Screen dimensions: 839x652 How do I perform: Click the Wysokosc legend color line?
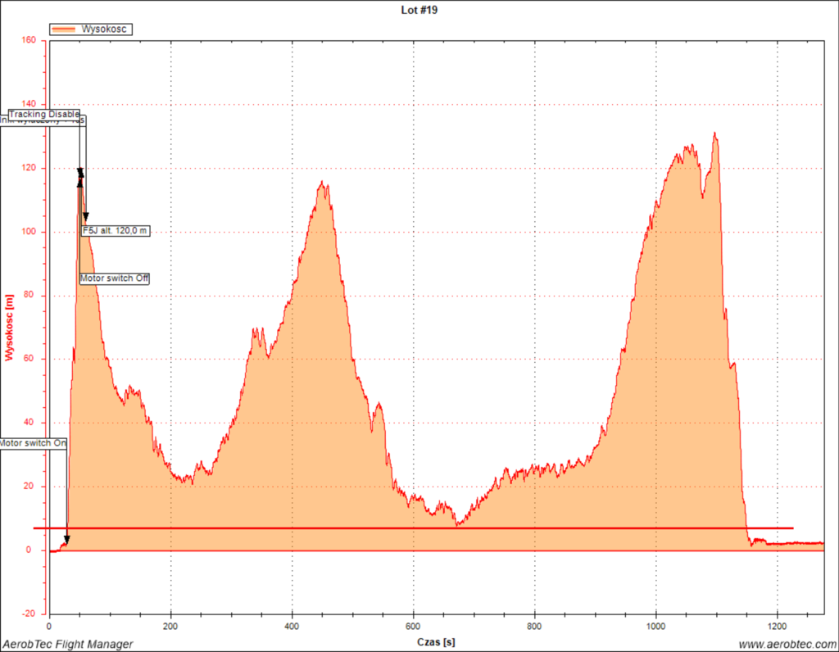63,29
